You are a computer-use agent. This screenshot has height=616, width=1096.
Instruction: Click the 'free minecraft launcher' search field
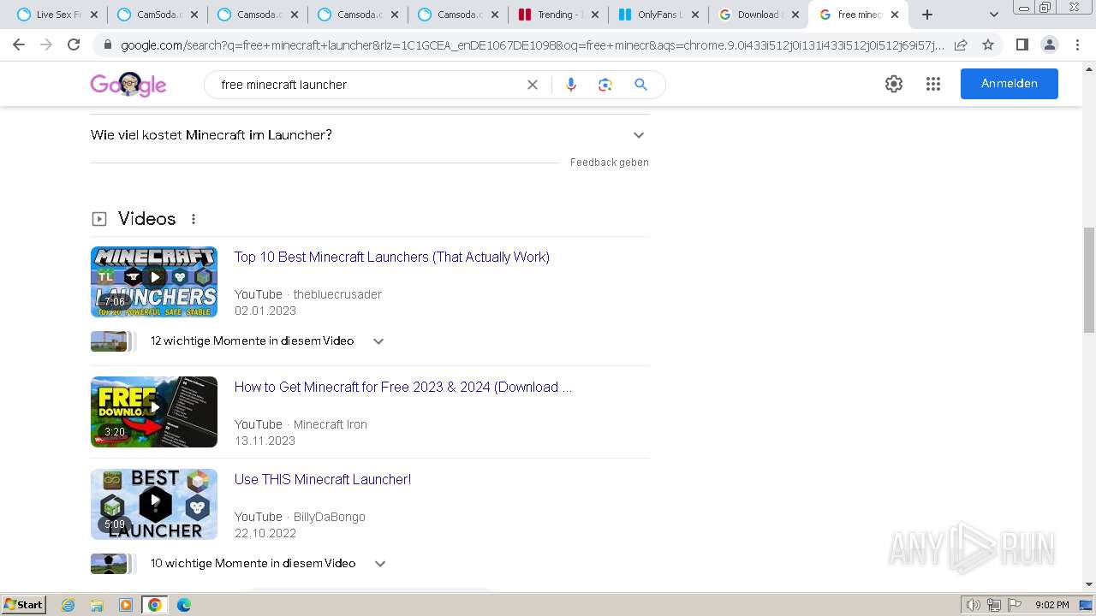tap(368, 85)
